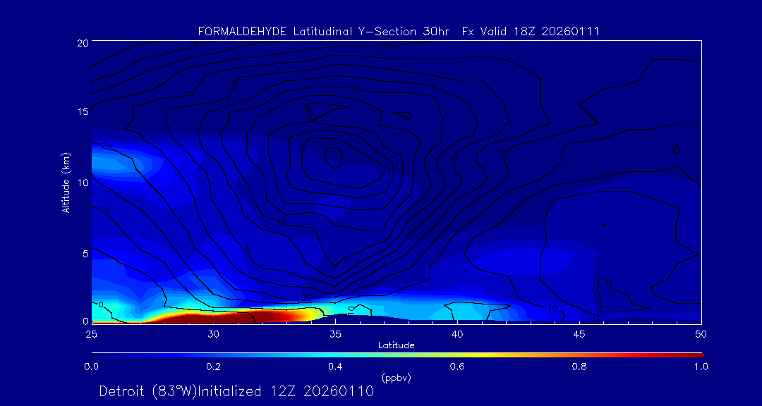Click the colorbar value '1.0'

pyautogui.click(x=701, y=367)
